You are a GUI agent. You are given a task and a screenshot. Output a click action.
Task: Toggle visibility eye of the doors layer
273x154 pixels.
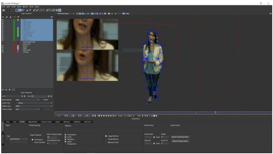click(x=3, y=46)
